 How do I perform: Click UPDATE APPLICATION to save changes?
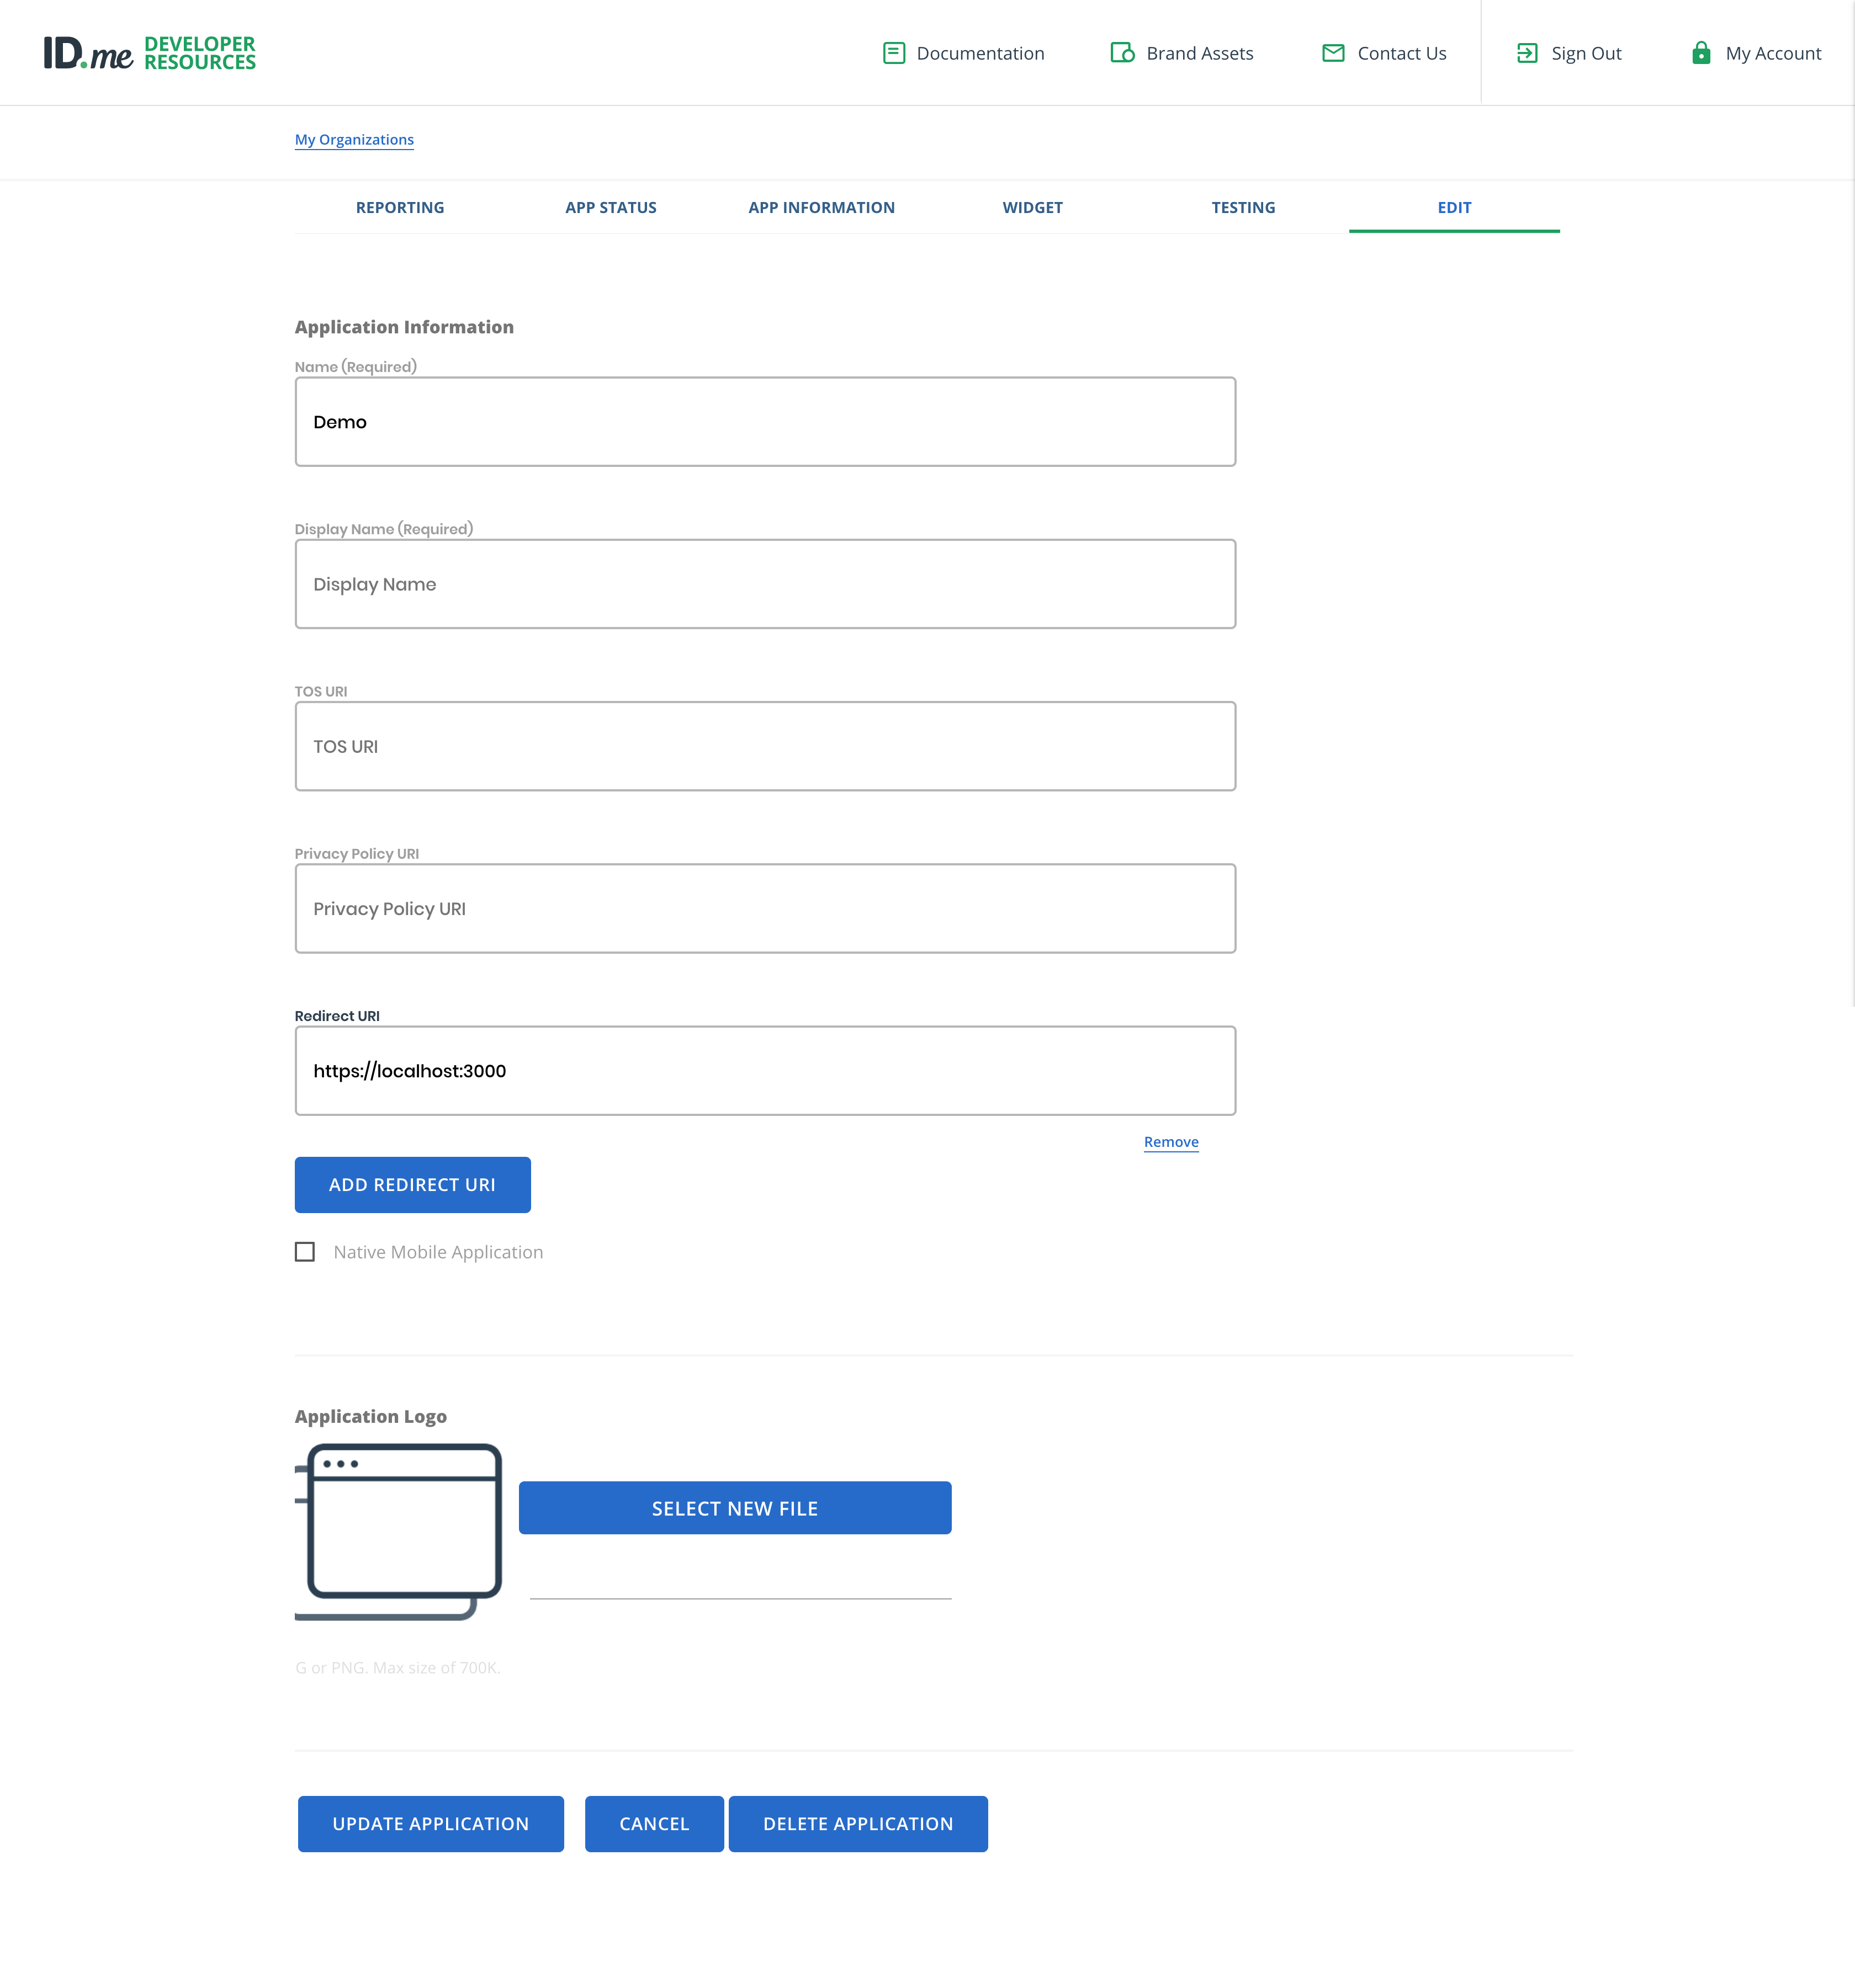(431, 1822)
